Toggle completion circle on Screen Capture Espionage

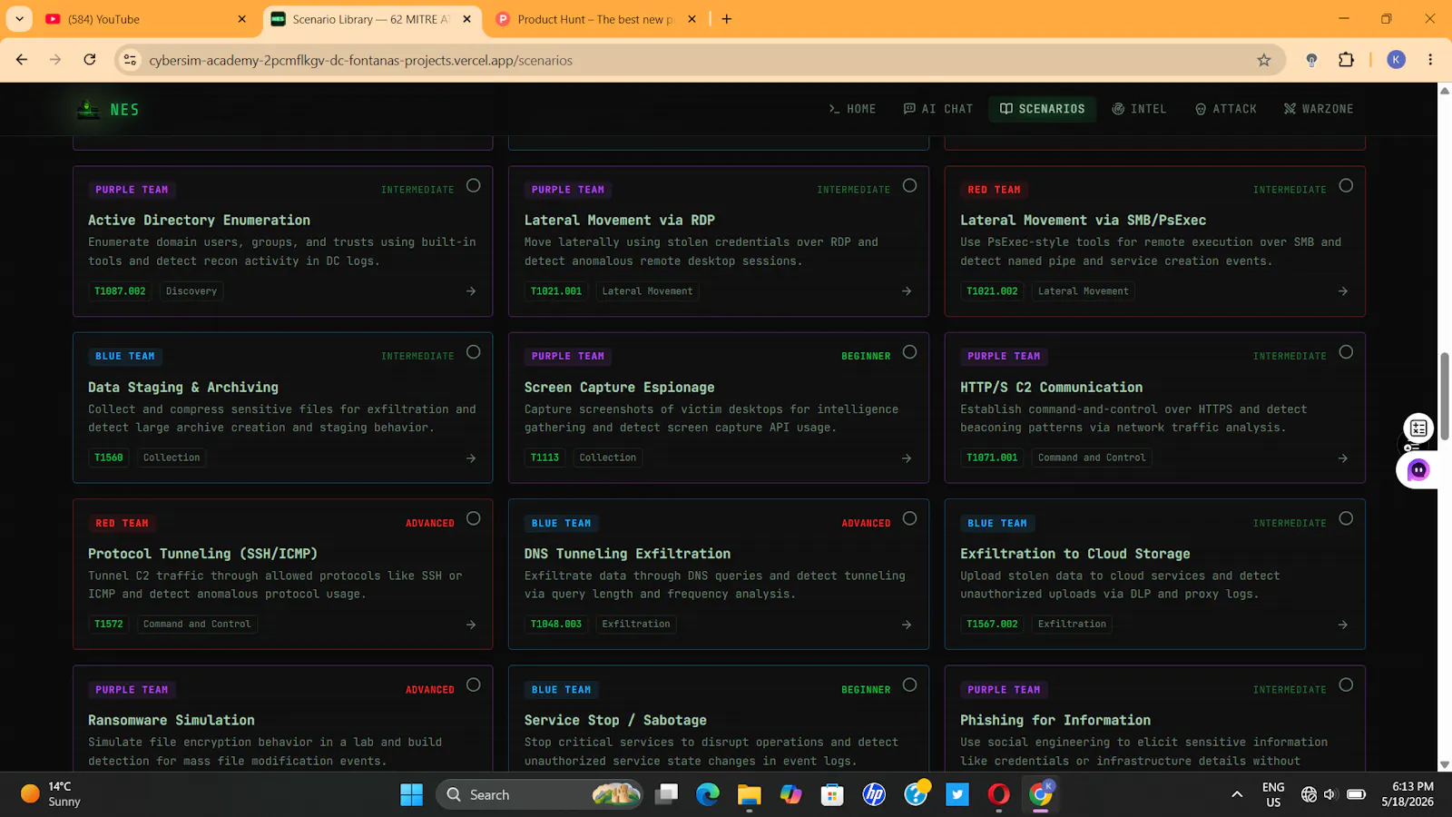(x=909, y=352)
